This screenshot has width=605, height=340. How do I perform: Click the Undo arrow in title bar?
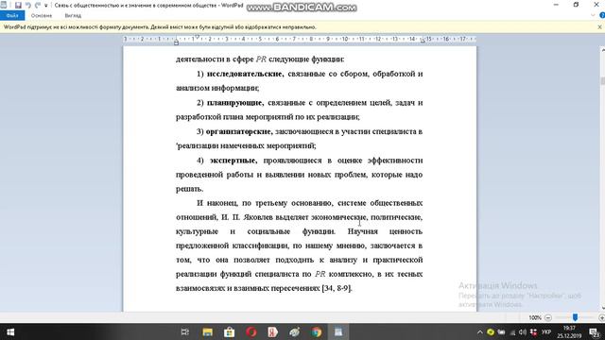click(x=27, y=5)
